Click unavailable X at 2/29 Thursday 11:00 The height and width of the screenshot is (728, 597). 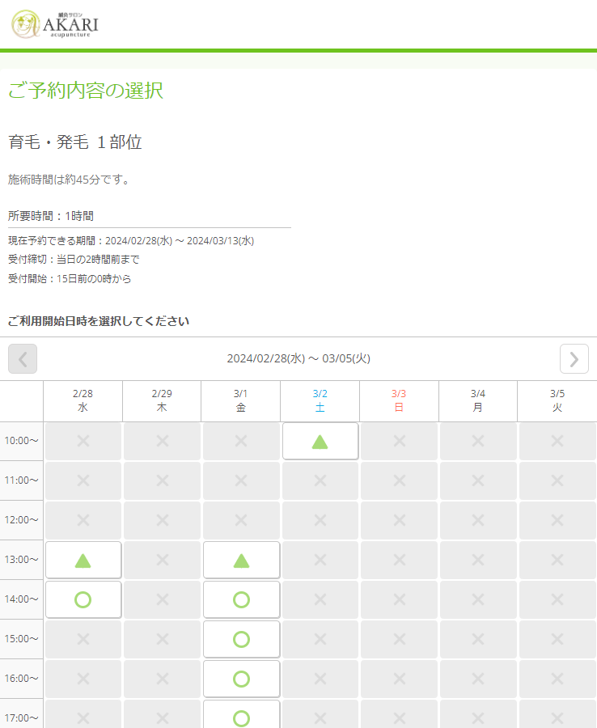pos(162,480)
